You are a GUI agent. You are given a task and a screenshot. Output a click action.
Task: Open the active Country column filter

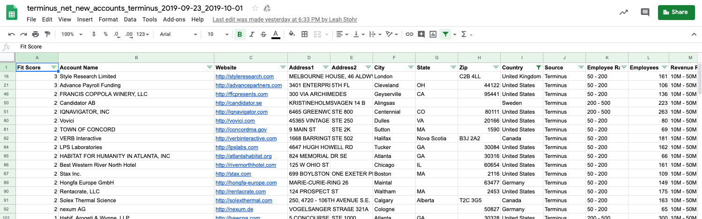pyautogui.click(x=538, y=68)
